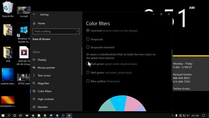Select the creative-blue image thumbnail

click(x=8, y=74)
